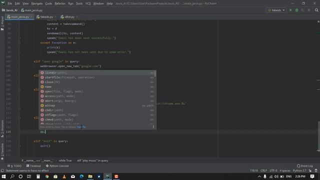
Task: Open the Structure tool window side tab
Action: [x=2, y=128]
